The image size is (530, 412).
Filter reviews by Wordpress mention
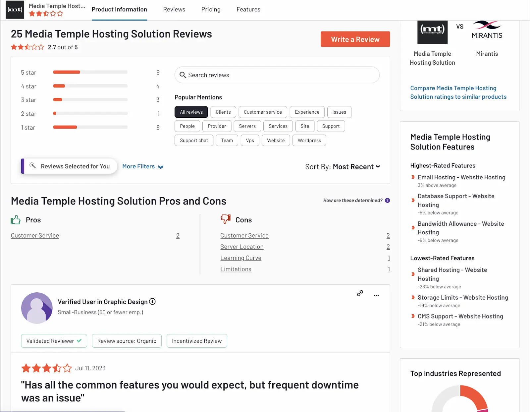[309, 140]
